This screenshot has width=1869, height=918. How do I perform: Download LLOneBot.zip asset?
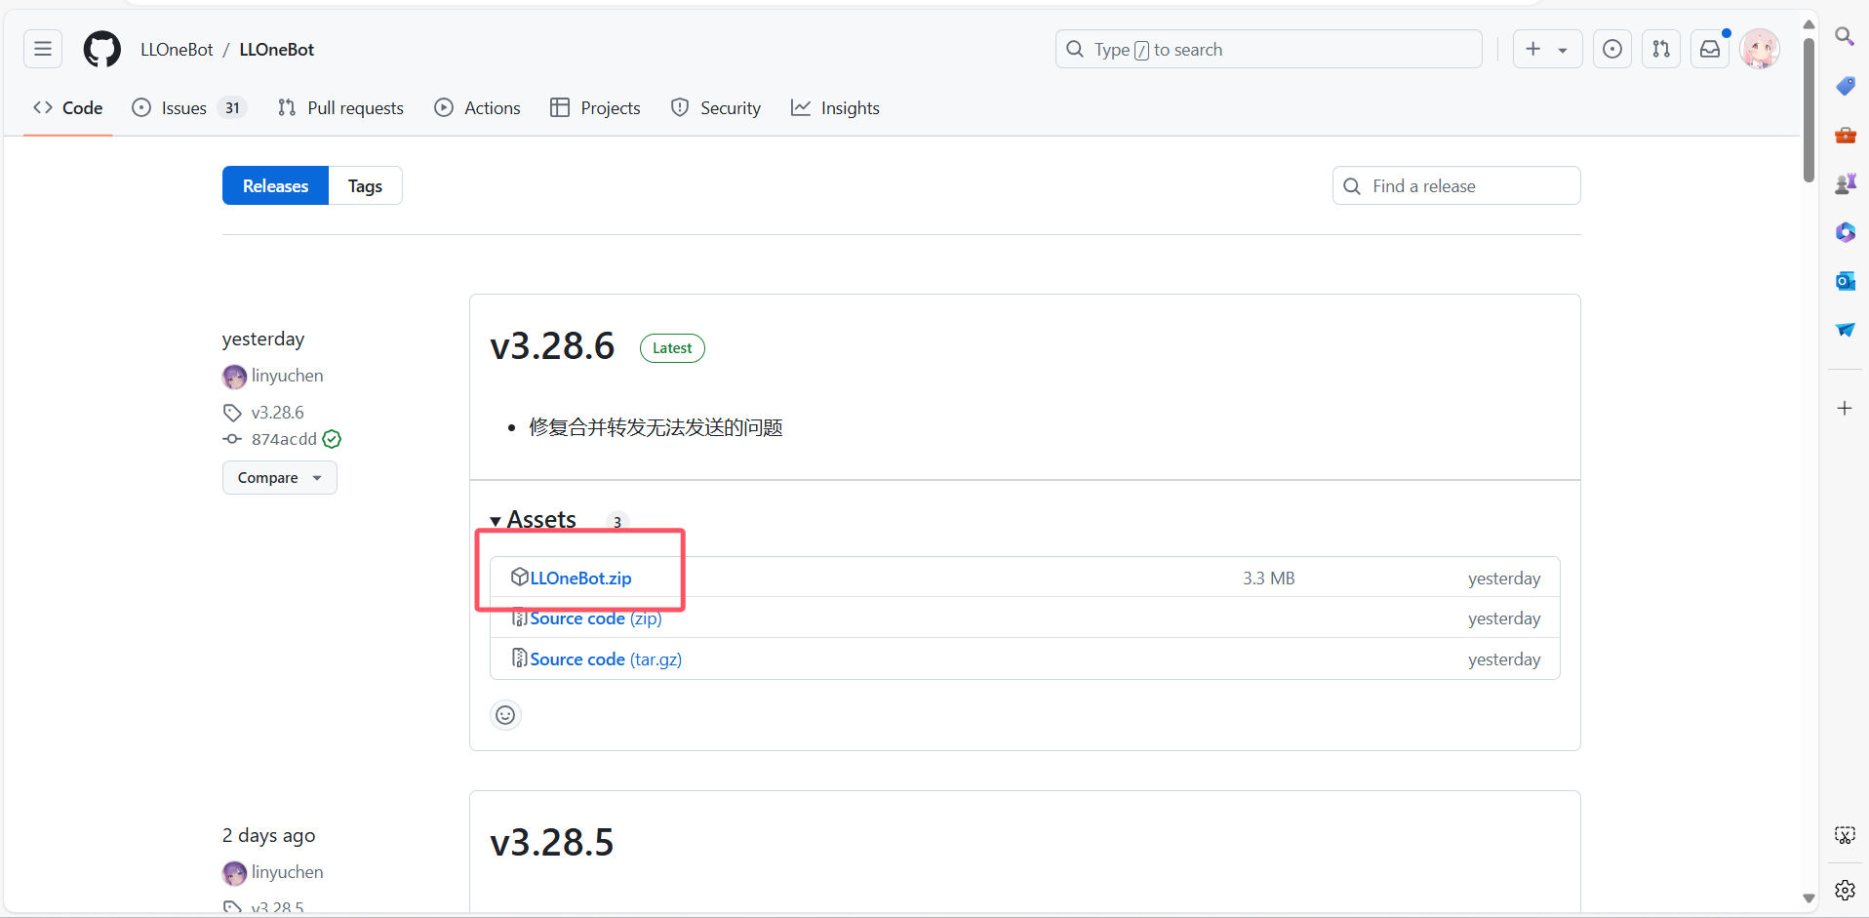tap(580, 579)
